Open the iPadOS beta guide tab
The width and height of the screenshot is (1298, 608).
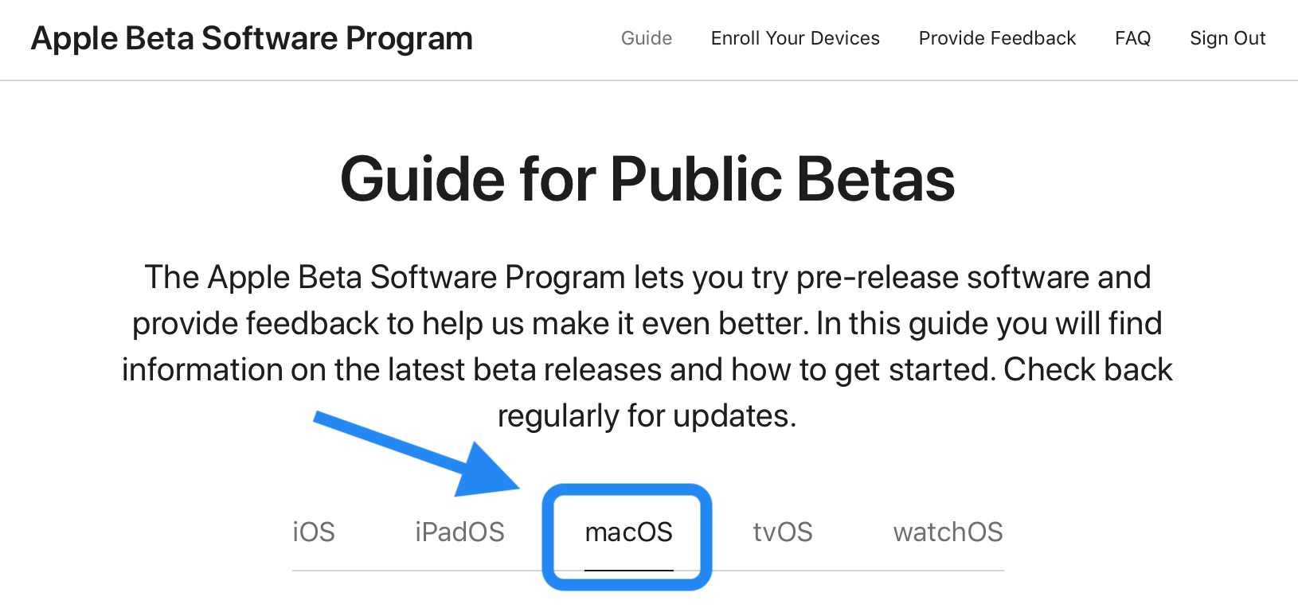(459, 532)
